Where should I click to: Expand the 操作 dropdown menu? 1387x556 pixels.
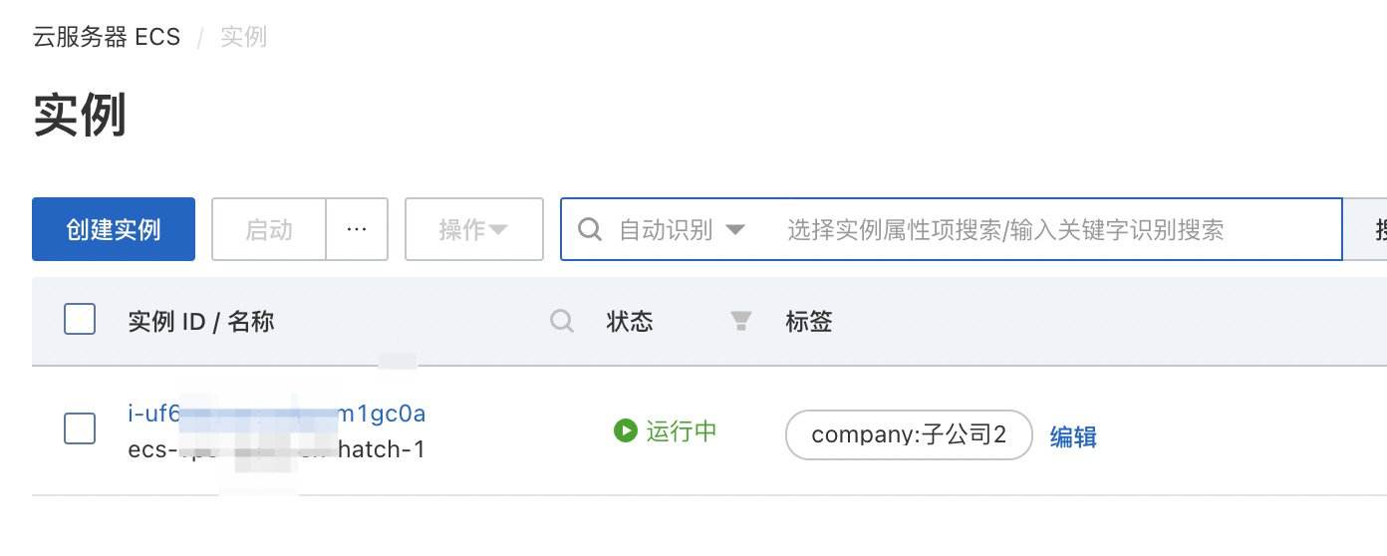pyautogui.click(x=474, y=229)
